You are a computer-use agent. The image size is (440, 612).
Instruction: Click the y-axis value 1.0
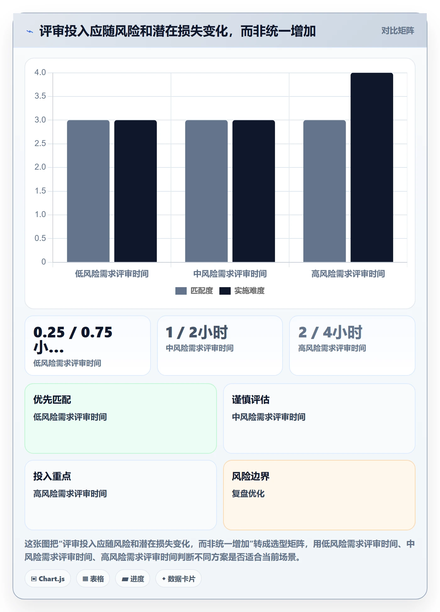point(40,215)
